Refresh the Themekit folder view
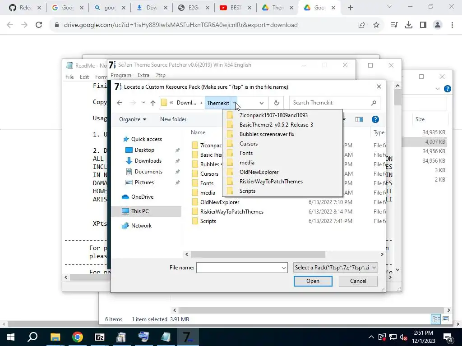The width and height of the screenshot is (462, 346). click(276, 103)
